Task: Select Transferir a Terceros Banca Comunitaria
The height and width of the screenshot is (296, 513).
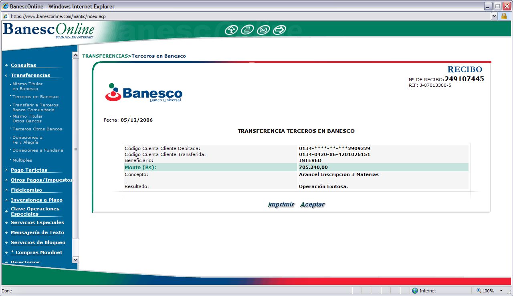Action: [35, 107]
